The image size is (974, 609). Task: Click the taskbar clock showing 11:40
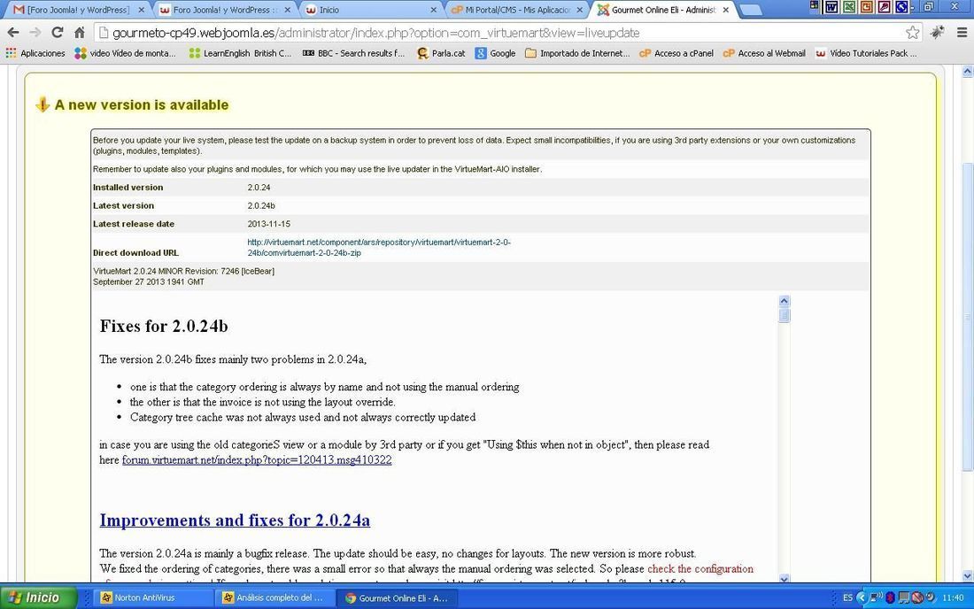(x=952, y=597)
